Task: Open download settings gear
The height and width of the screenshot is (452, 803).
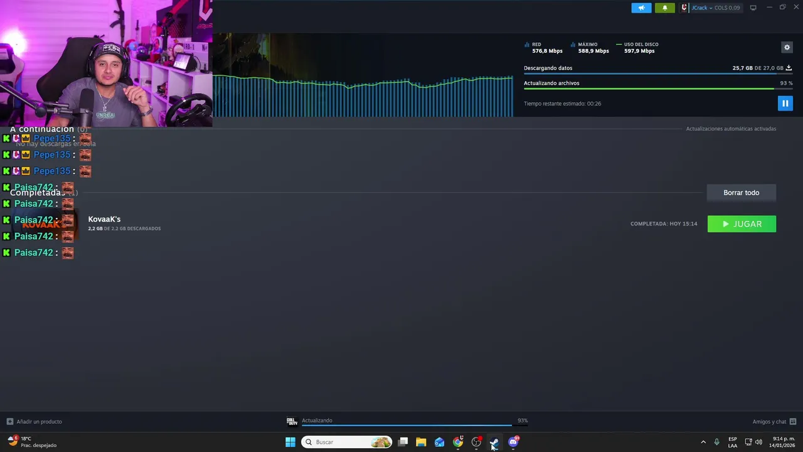Action: click(x=787, y=47)
